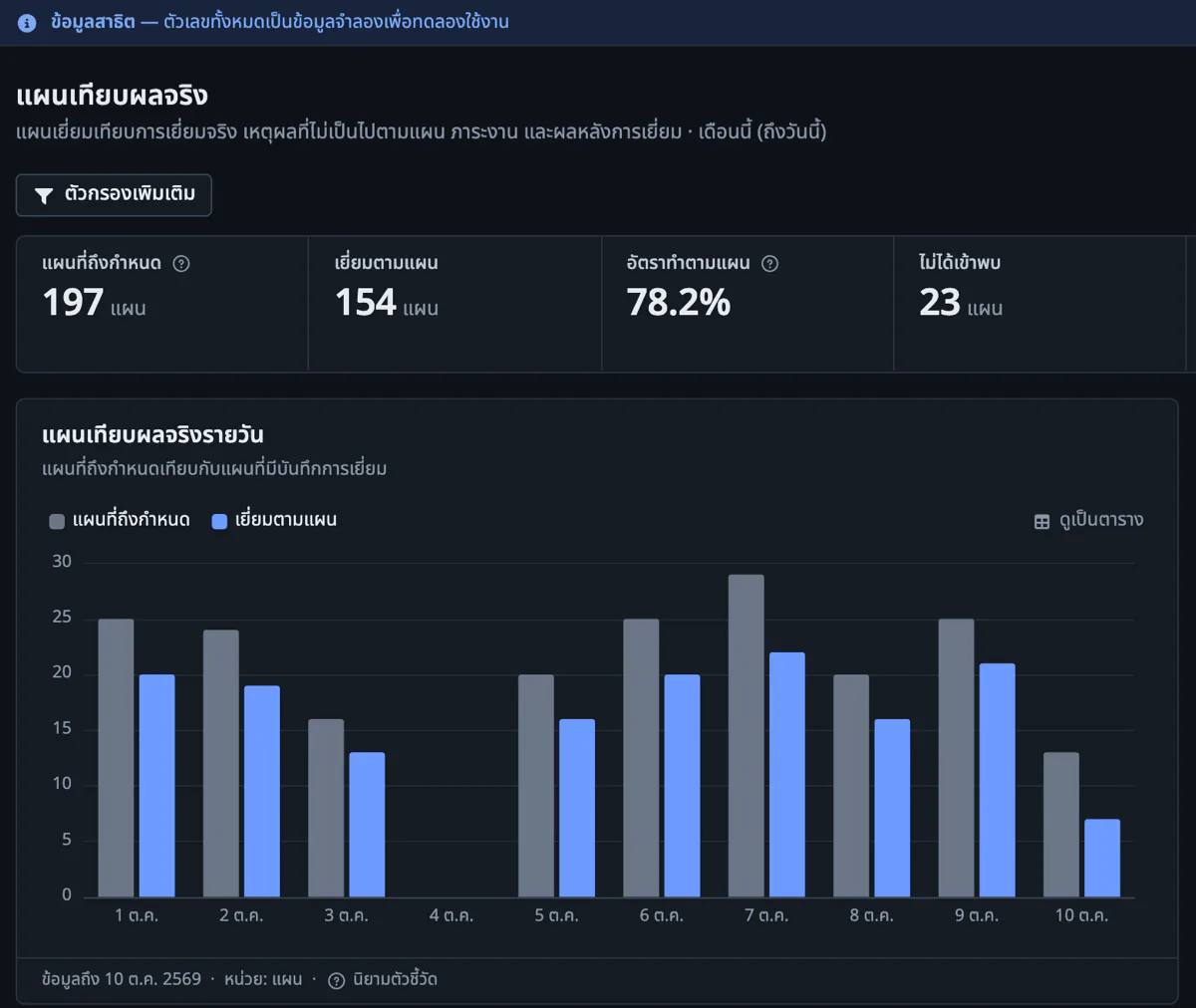Click the เยี่ยมตามแผน KPI card title

click(x=387, y=263)
